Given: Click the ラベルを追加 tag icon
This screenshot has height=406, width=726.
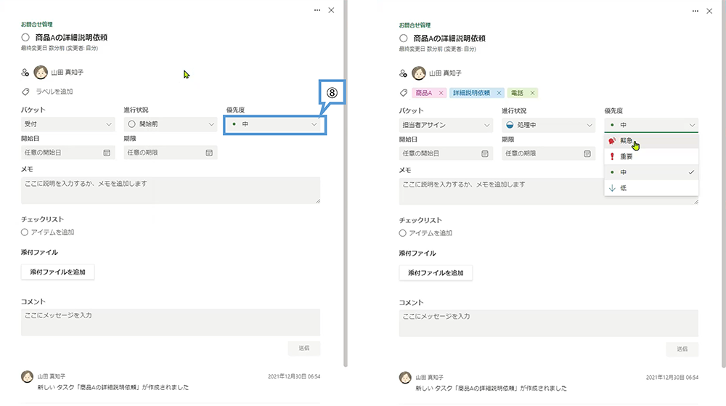Looking at the screenshot, I should click(x=25, y=92).
